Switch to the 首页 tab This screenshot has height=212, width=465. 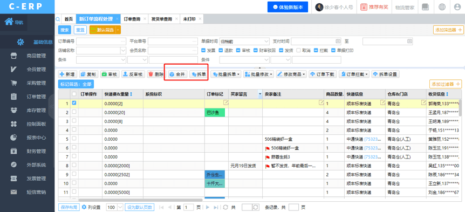pos(69,19)
